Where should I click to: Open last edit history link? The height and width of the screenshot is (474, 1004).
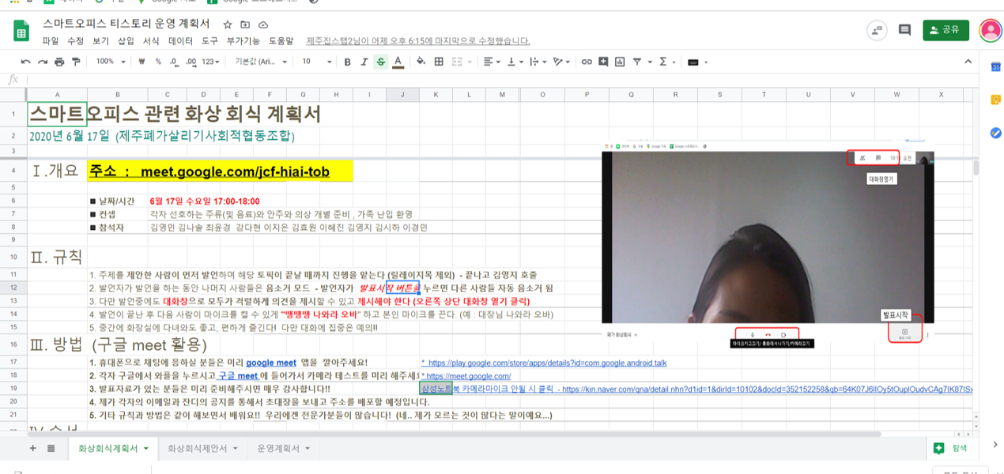point(417,41)
